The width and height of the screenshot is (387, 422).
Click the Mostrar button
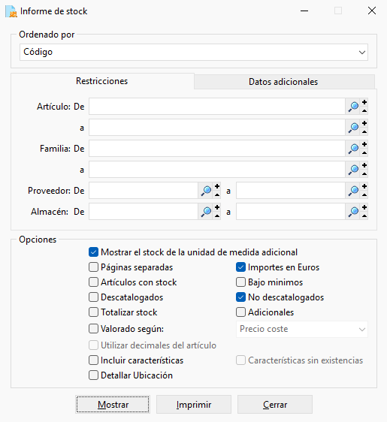pos(113,405)
